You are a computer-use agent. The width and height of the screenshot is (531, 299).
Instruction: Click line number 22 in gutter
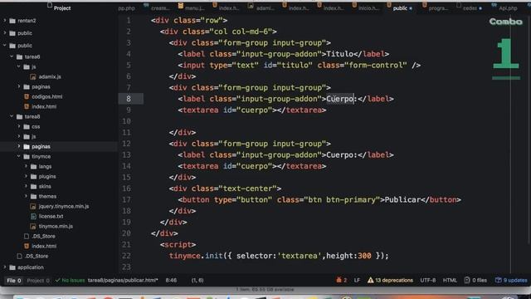tap(126, 256)
